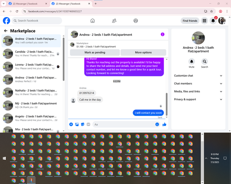
Task: Open Andrea conversation header title
Action: [x=106, y=34]
